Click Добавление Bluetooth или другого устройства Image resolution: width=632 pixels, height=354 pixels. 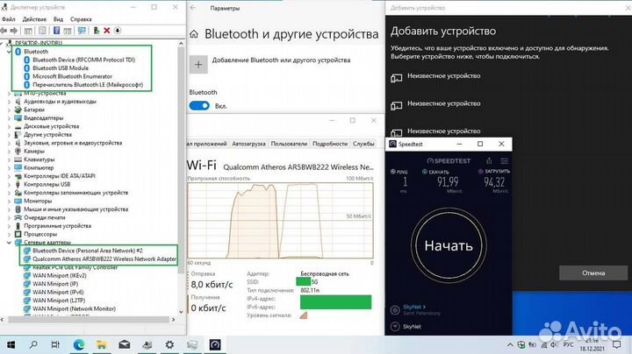281,60
